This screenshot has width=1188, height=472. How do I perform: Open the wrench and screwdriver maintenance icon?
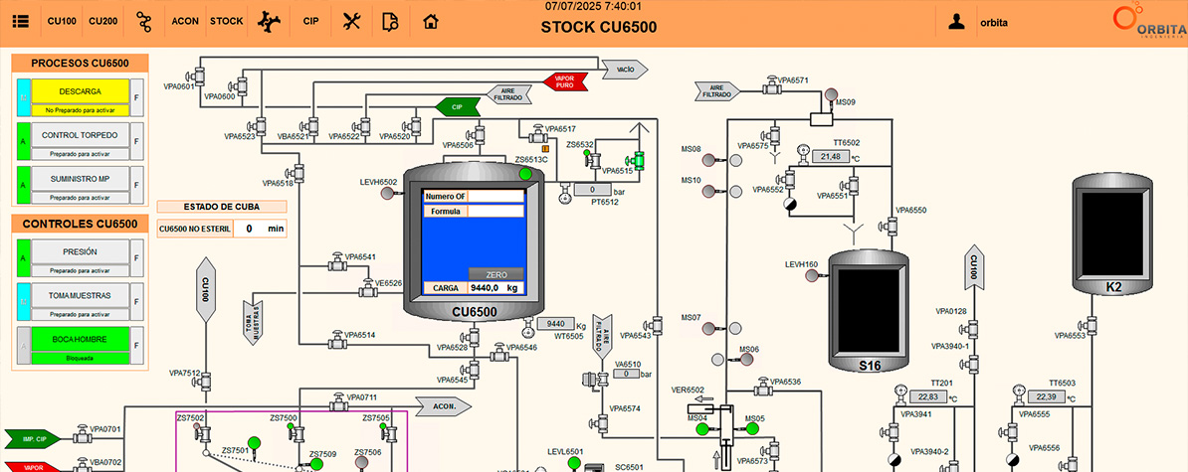coord(351,21)
